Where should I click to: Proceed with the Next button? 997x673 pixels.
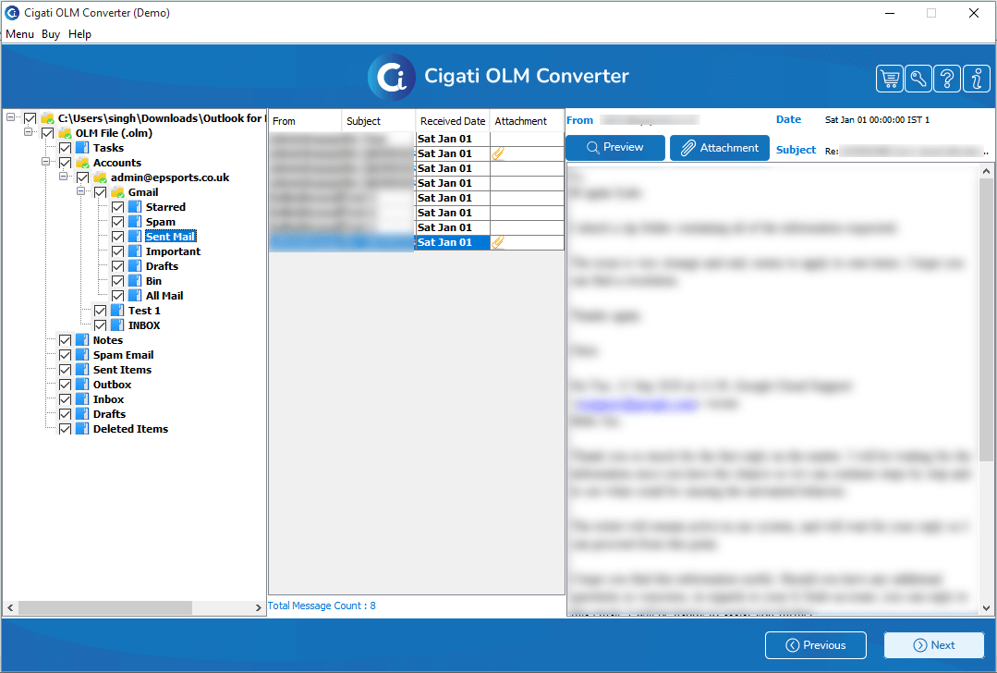934,645
